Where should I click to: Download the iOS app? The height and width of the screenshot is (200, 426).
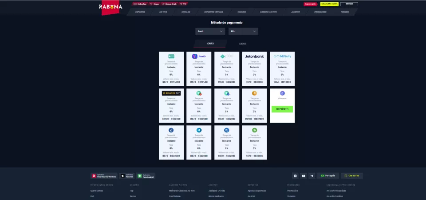[127, 176]
